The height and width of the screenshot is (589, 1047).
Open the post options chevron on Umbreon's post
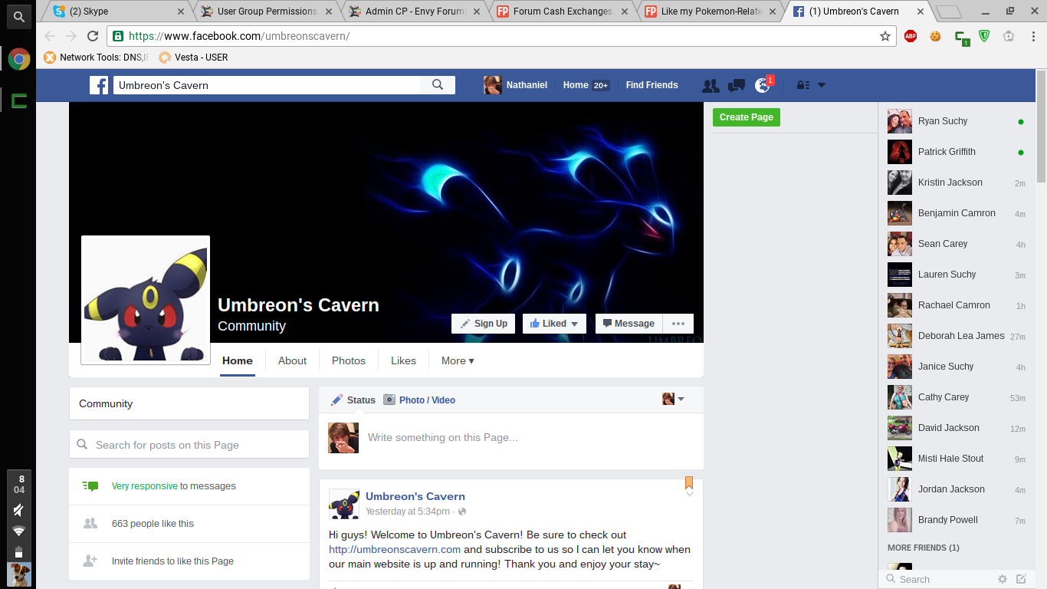689,495
